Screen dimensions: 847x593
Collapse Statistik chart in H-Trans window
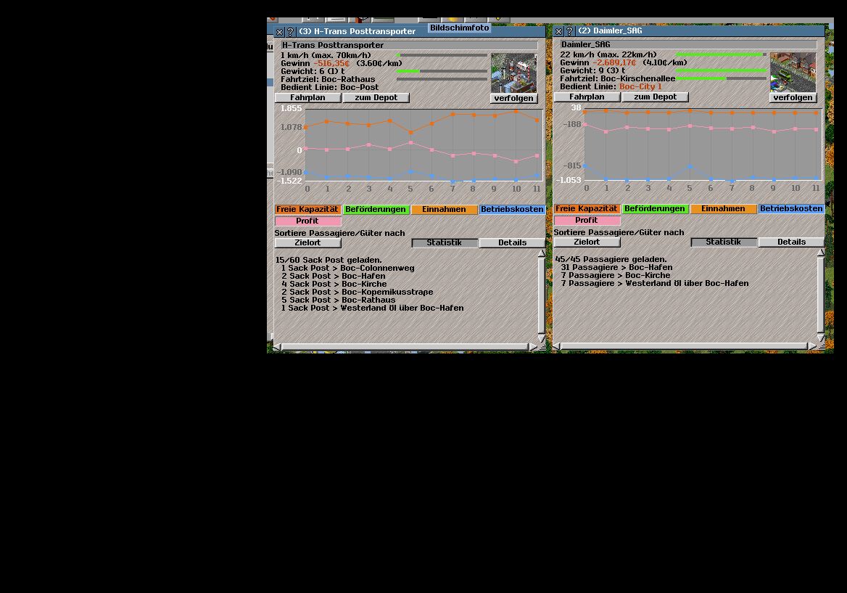(445, 243)
